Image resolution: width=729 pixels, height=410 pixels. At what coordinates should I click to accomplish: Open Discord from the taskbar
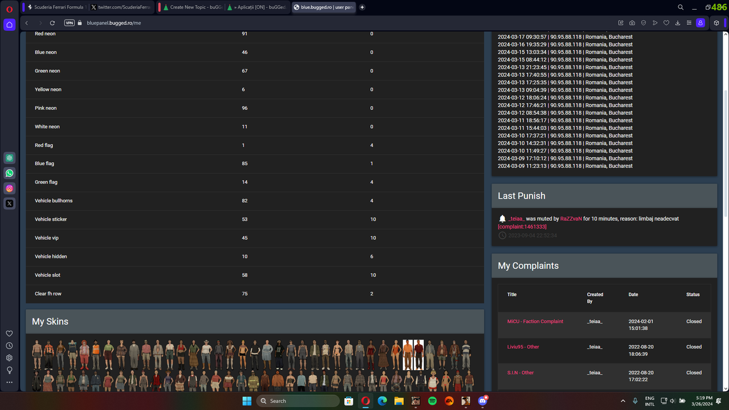click(x=482, y=401)
